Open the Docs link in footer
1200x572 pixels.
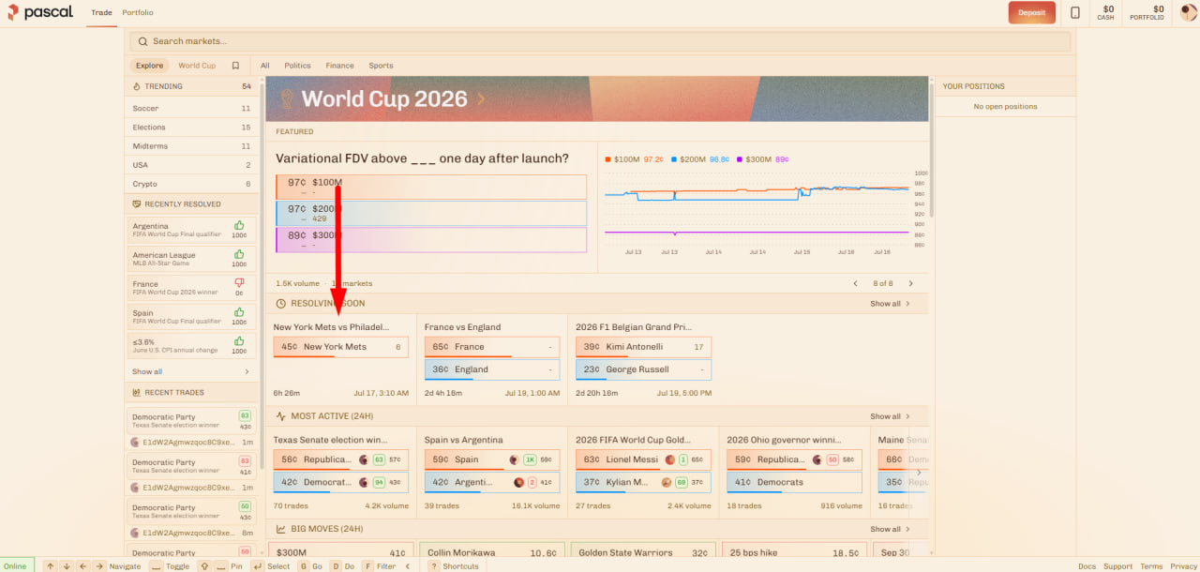coord(1087,566)
